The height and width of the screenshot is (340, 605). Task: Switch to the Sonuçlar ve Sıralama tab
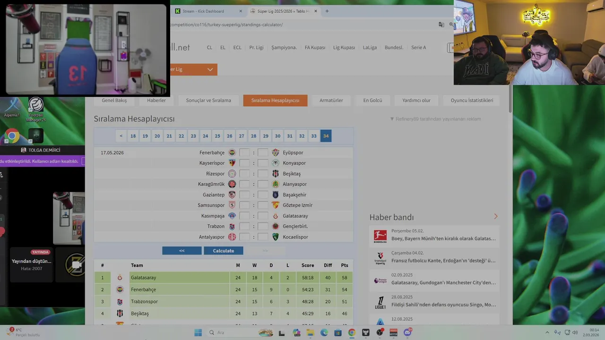tap(208, 100)
